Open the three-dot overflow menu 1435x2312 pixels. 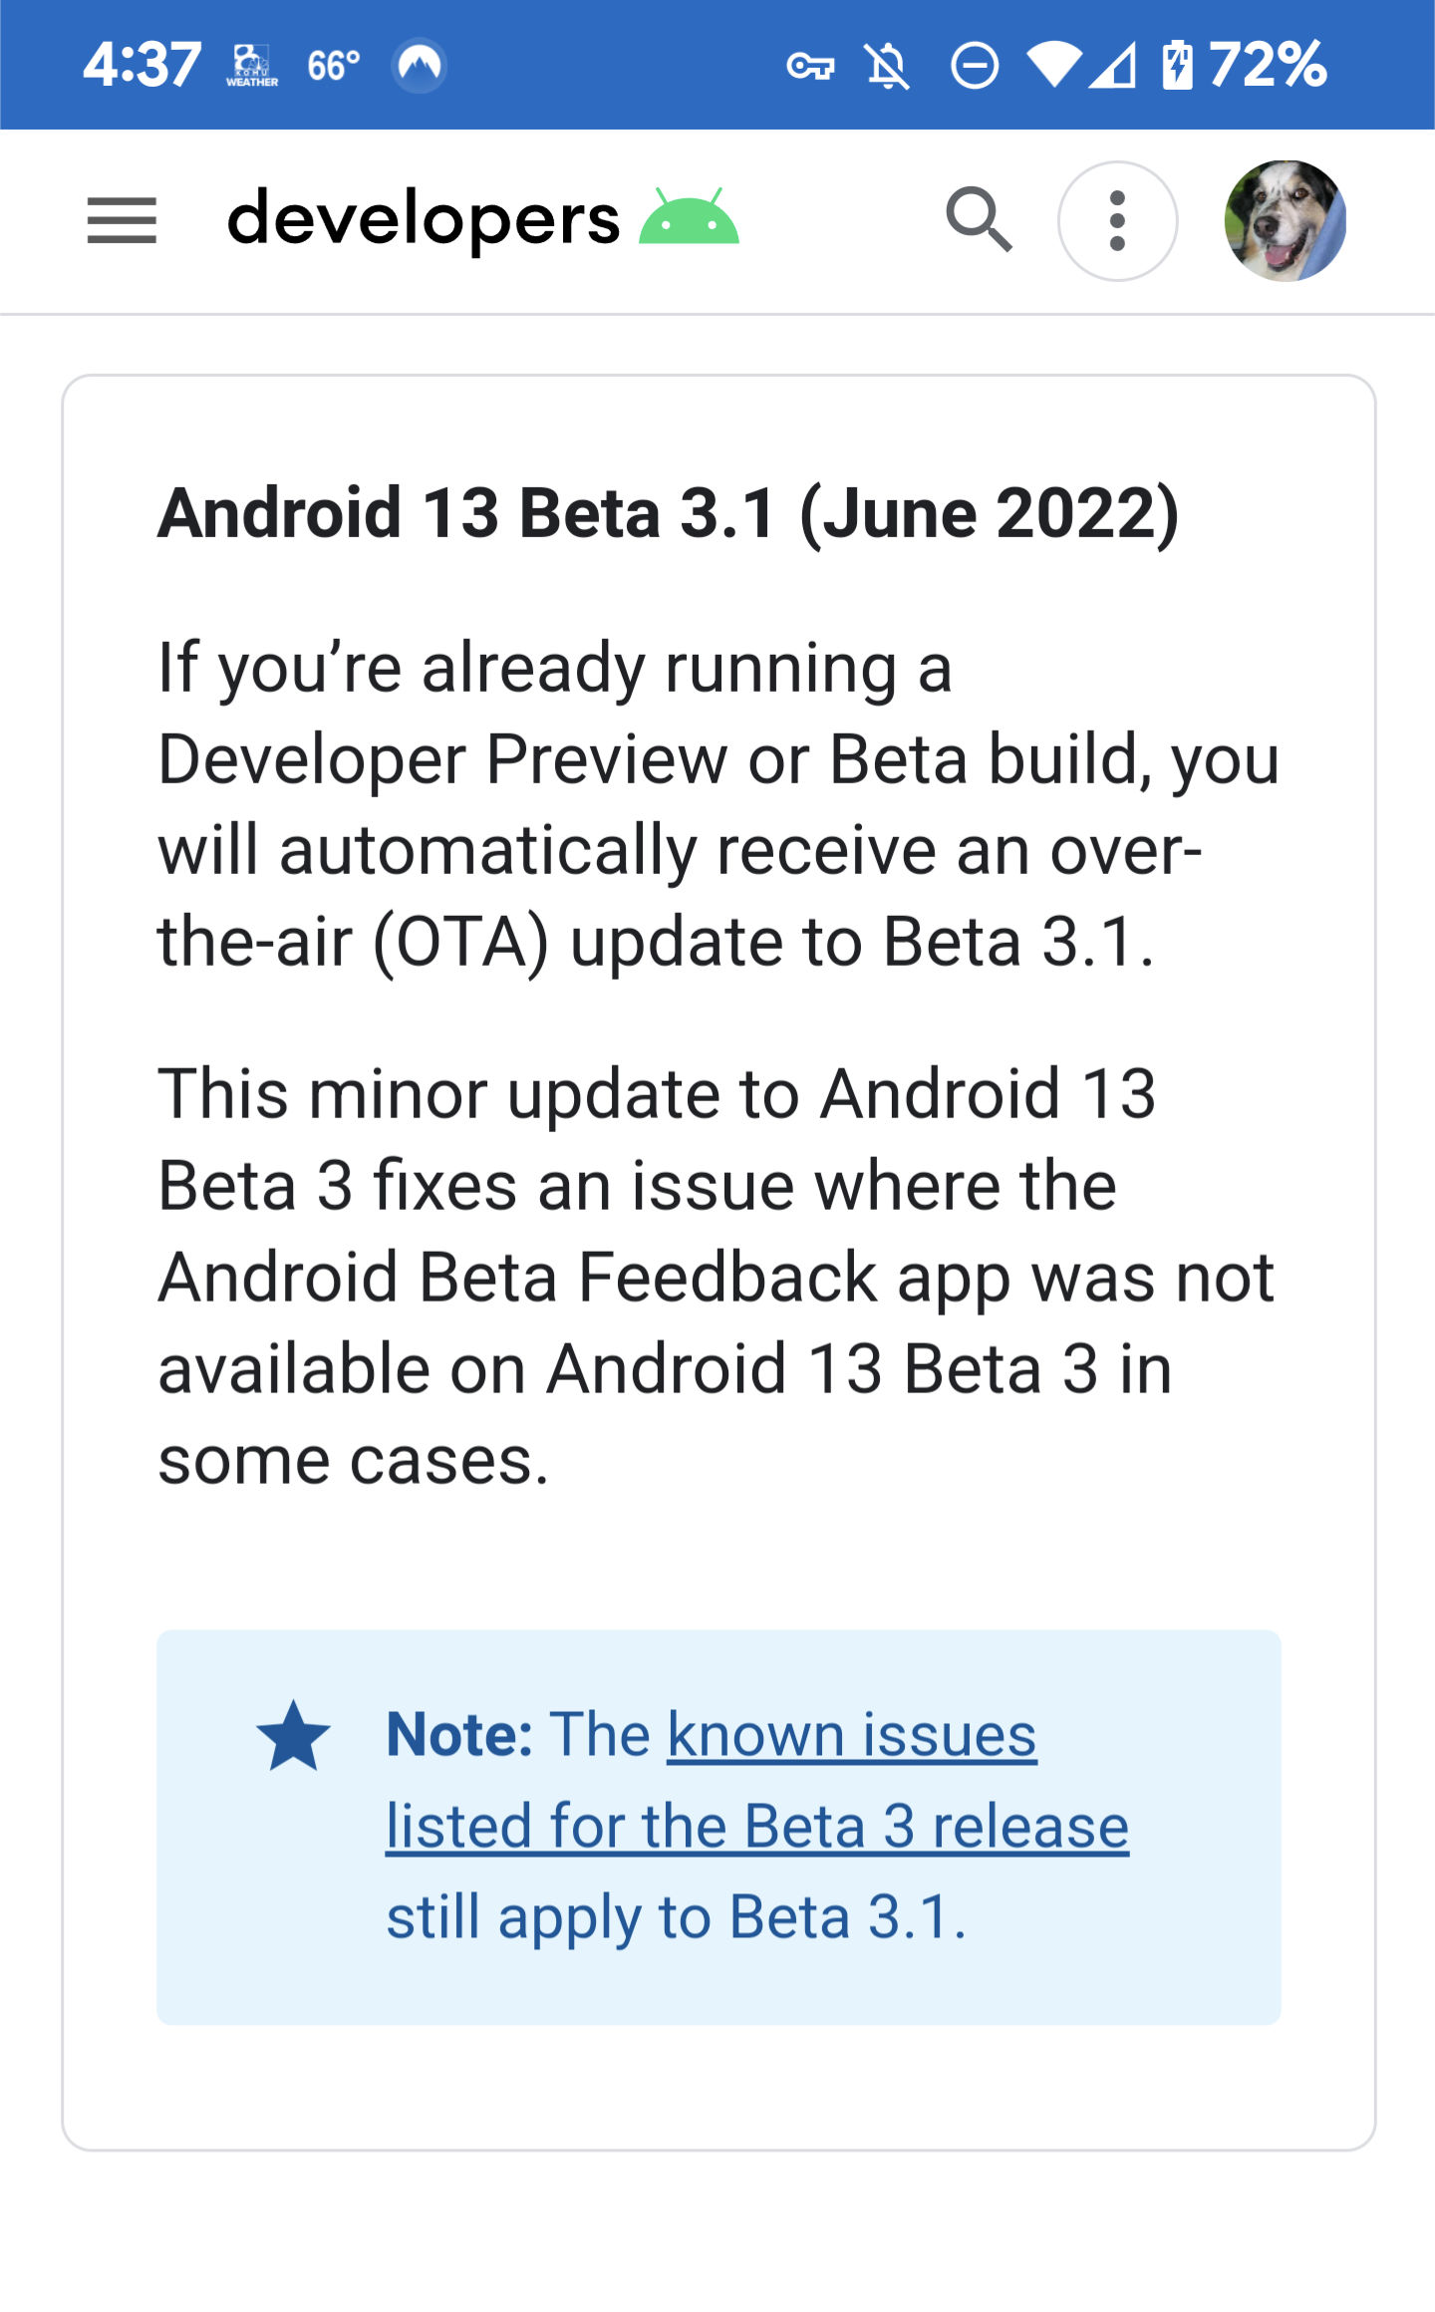click(1117, 220)
